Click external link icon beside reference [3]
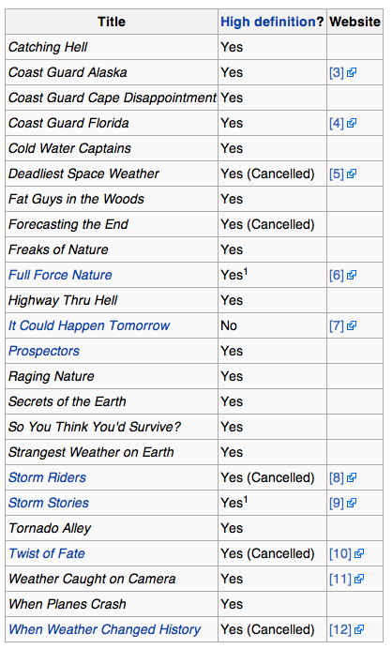The image size is (392, 649). point(352,72)
